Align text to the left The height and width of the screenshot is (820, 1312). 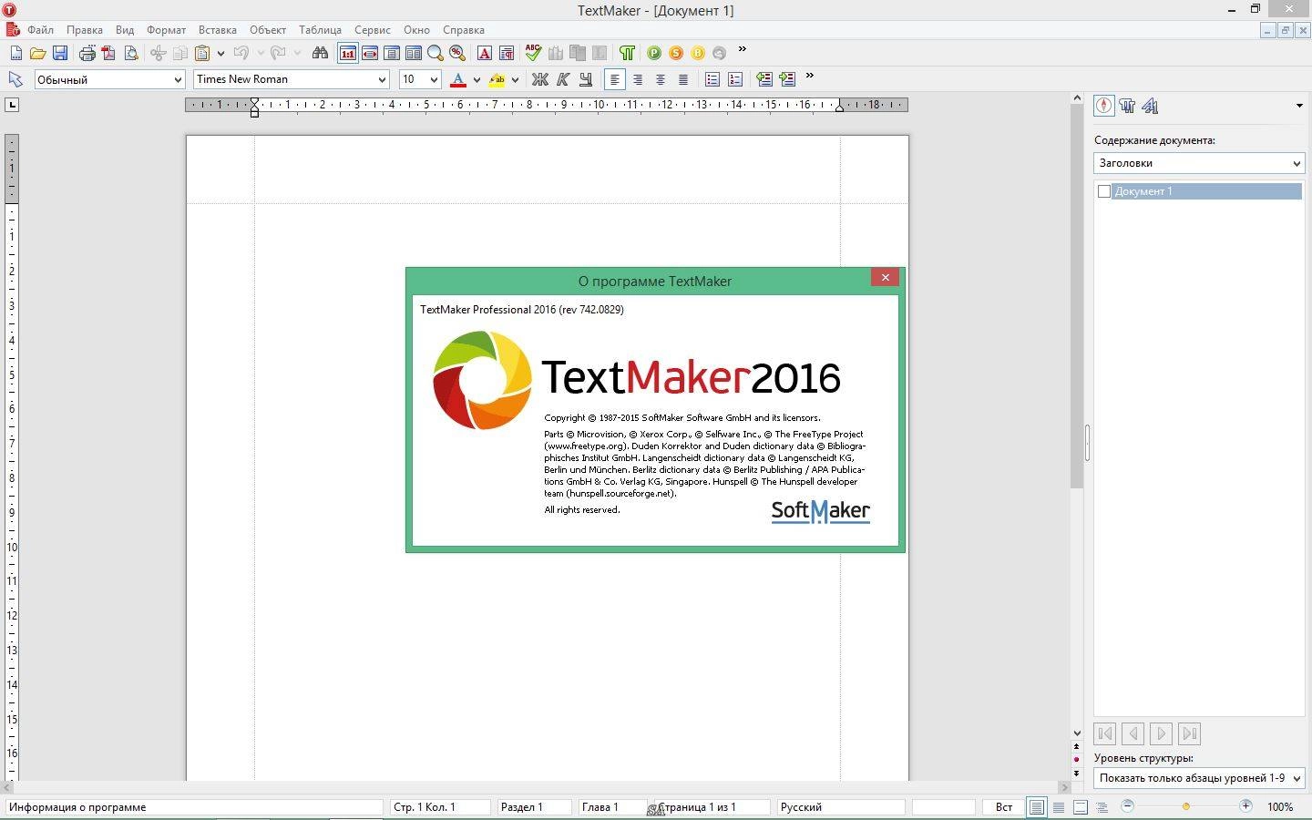pos(615,79)
